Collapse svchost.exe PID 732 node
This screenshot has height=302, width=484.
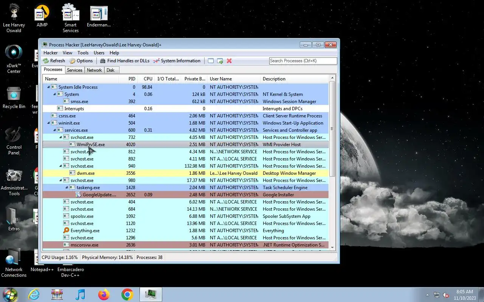[x=60, y=137]
